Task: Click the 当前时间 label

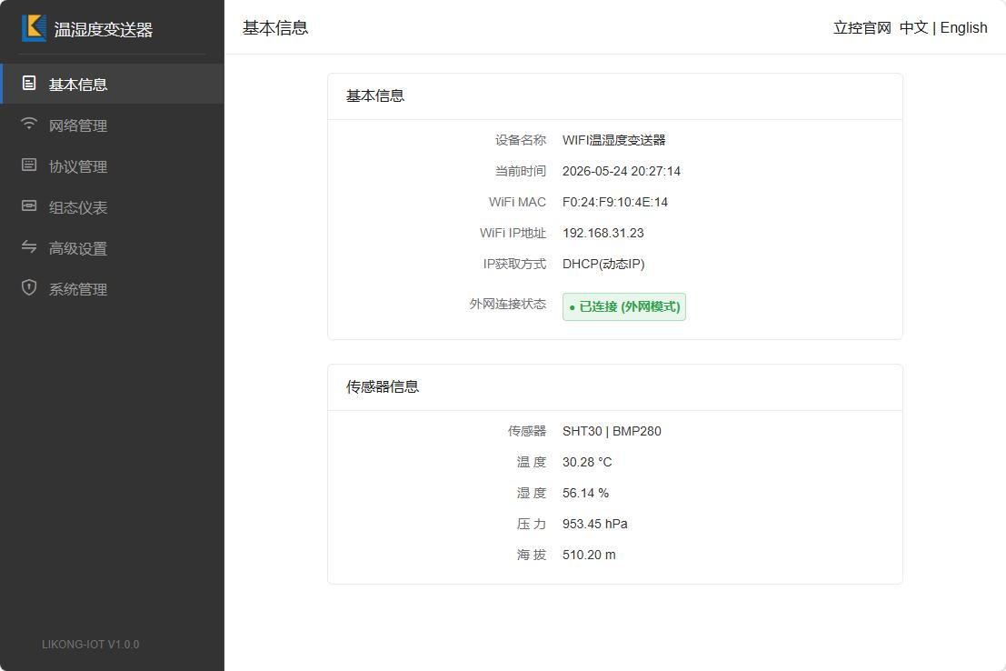Action: (x=521, y=171)
